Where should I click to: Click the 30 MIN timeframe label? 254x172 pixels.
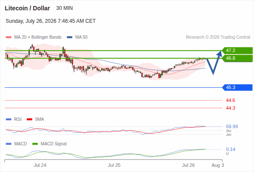pos(65,8)
